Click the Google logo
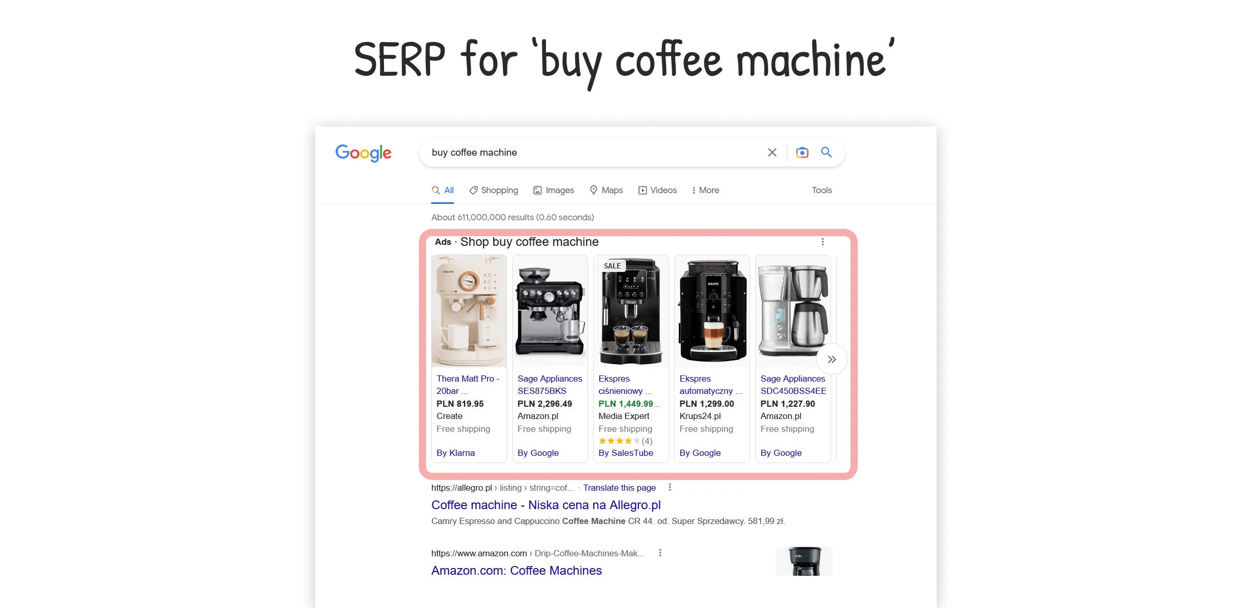1252x608 pixels. click(x=363, y=153)
